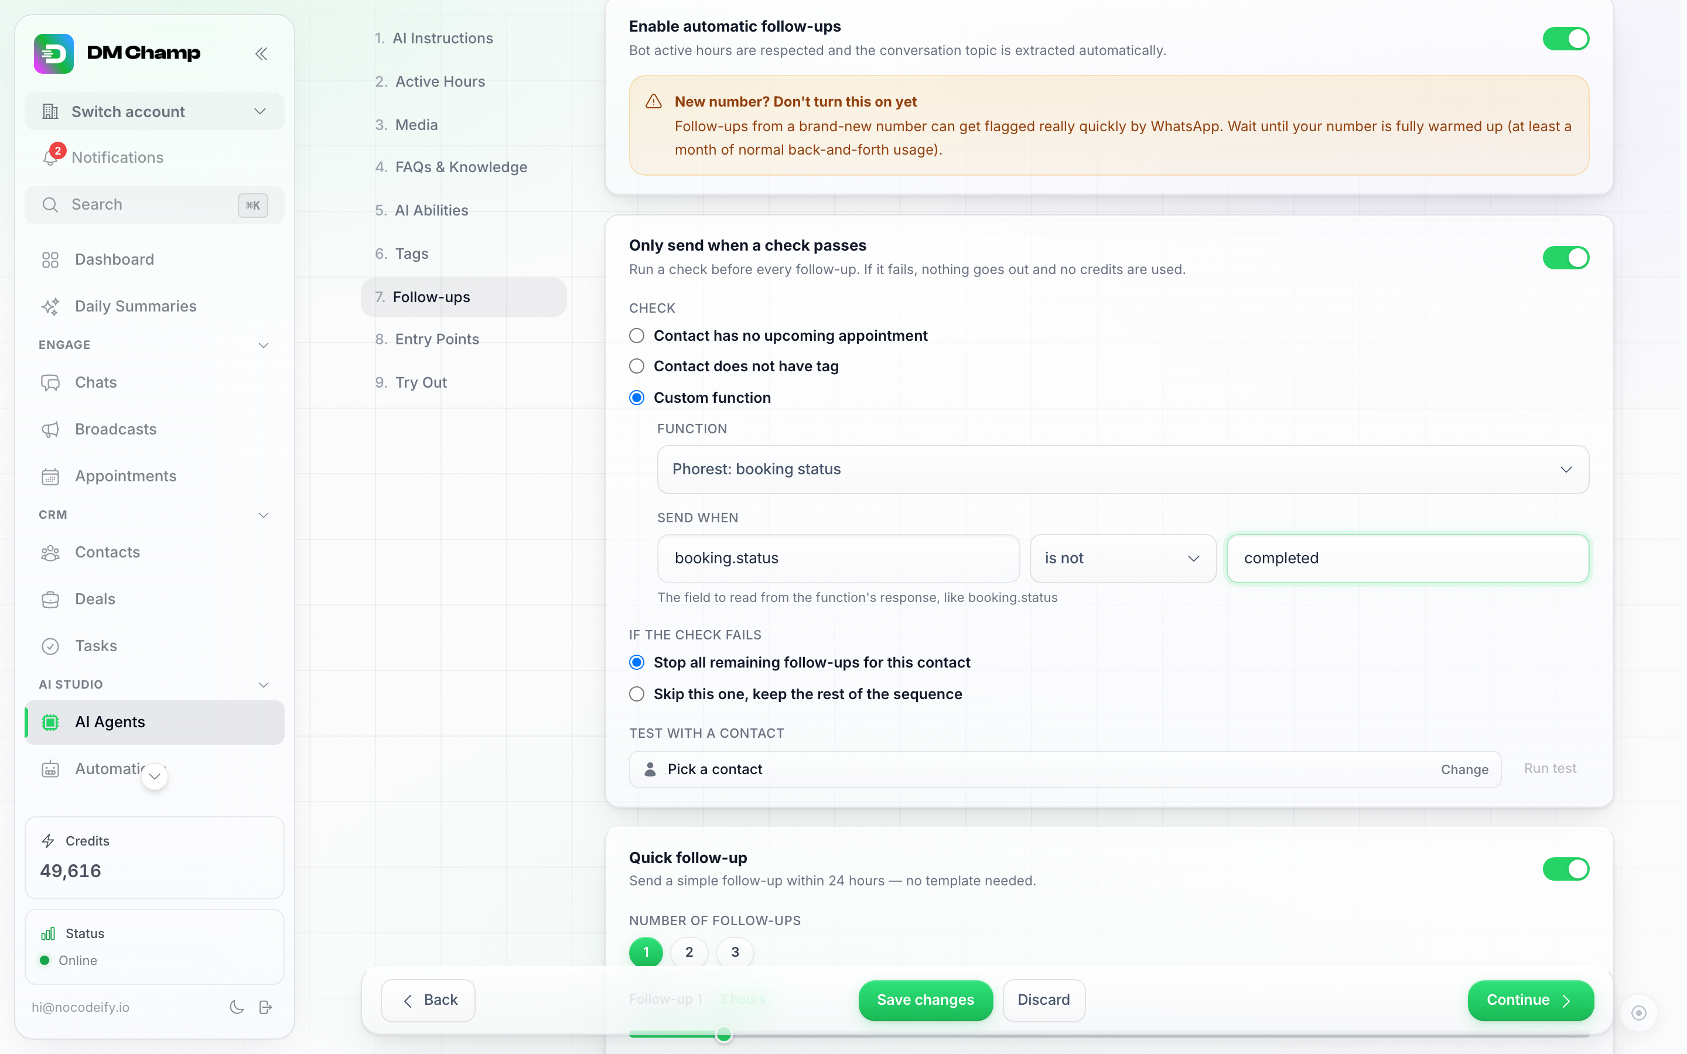This screenshot has height=1054, width=1687.
Task: Toggle Enable automatic follow-ups switch
Action: pyautogui.click(x=1566, y=38)
